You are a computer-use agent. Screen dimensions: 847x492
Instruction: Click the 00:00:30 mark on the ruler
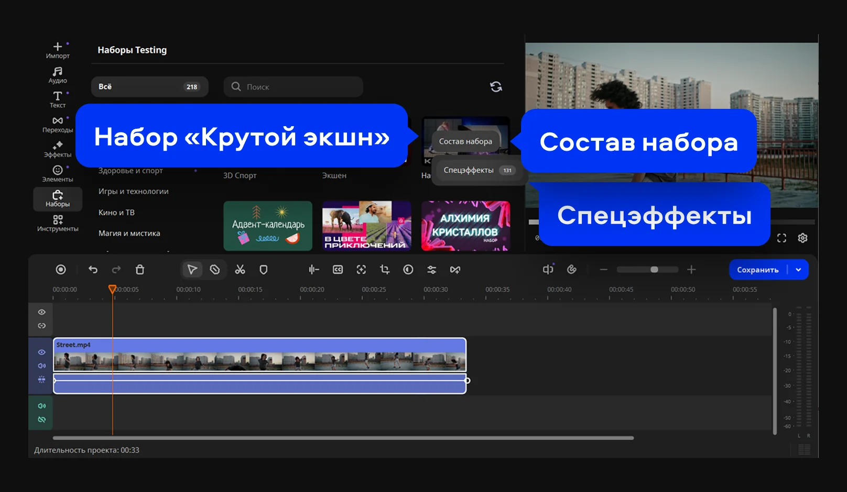pyautogui.click(x=436, y=289)
